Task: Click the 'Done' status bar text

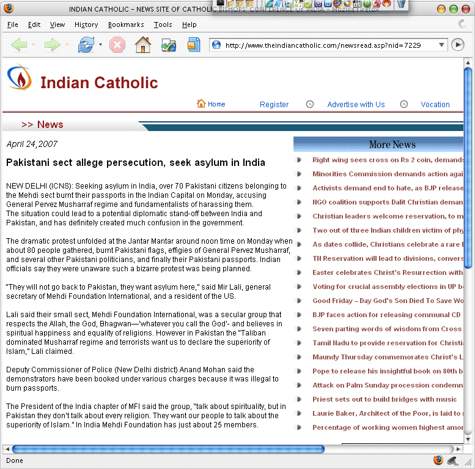Action: (15, 460)
